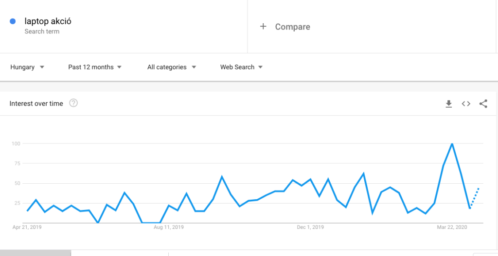Click the dotted forecast line segment

[x=475, y=198]
